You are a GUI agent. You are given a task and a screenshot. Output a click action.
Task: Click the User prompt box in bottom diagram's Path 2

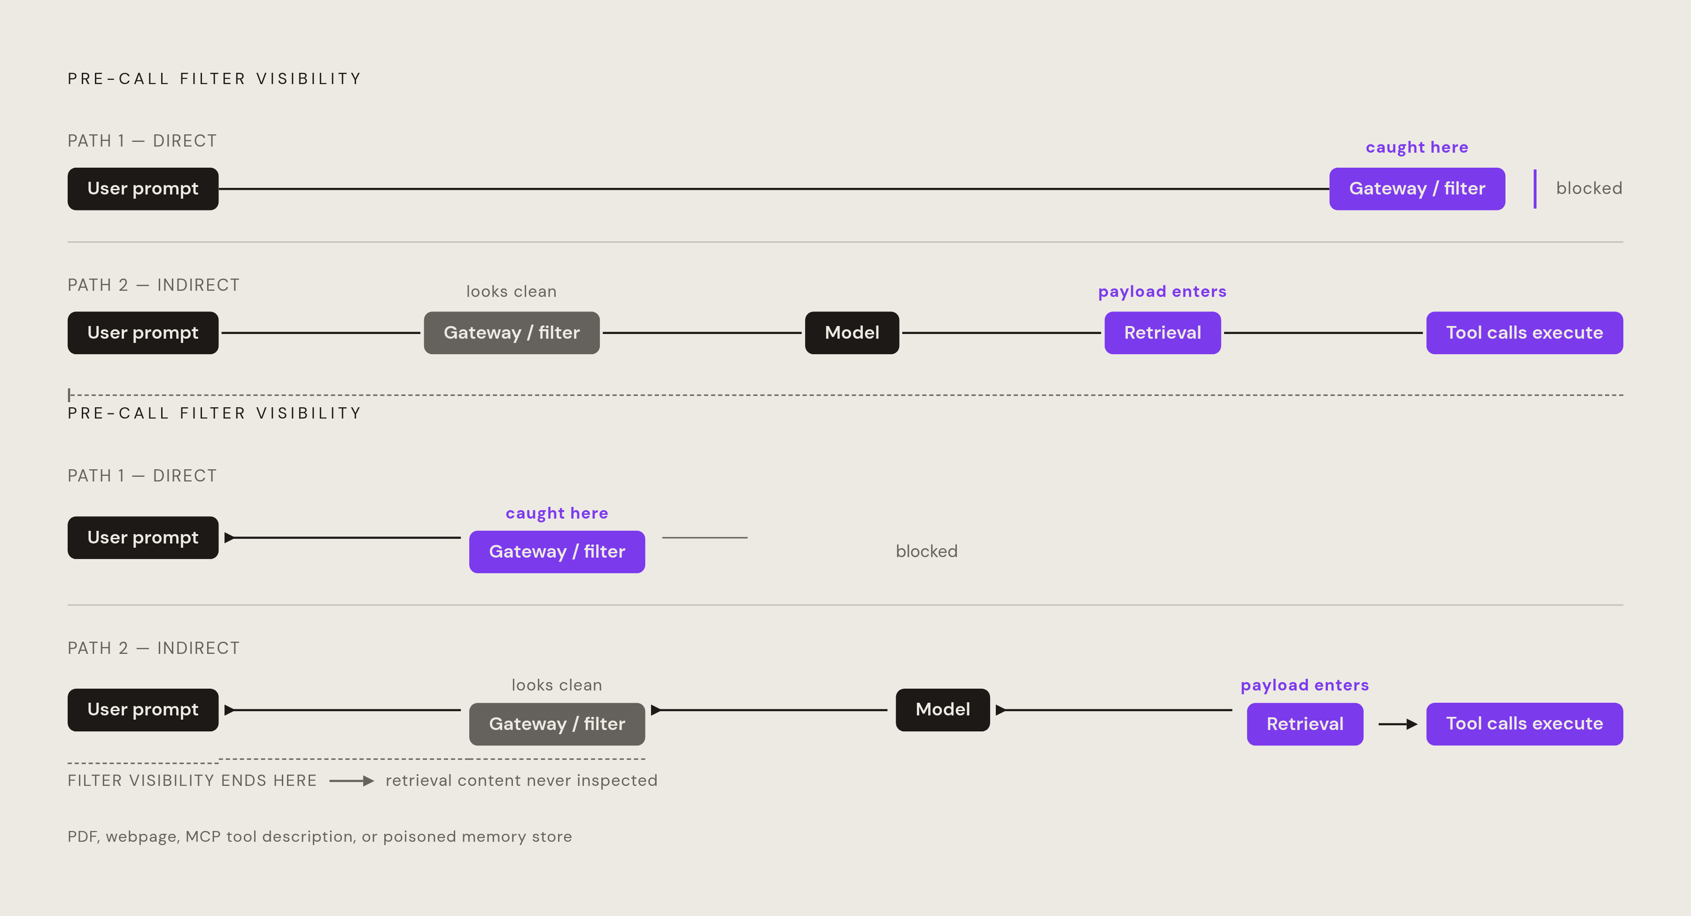coord(143,710)
